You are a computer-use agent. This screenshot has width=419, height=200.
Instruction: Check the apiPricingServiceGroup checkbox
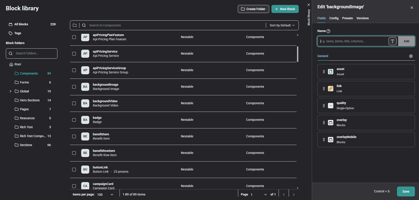(x=74, y=70)
